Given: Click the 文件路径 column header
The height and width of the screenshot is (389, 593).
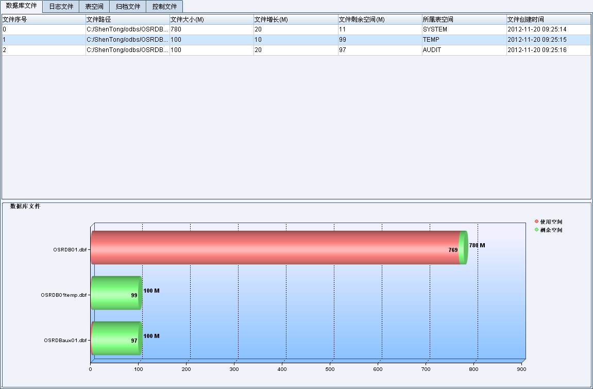Looking at the screenshot, I should (x=127, y=20).
